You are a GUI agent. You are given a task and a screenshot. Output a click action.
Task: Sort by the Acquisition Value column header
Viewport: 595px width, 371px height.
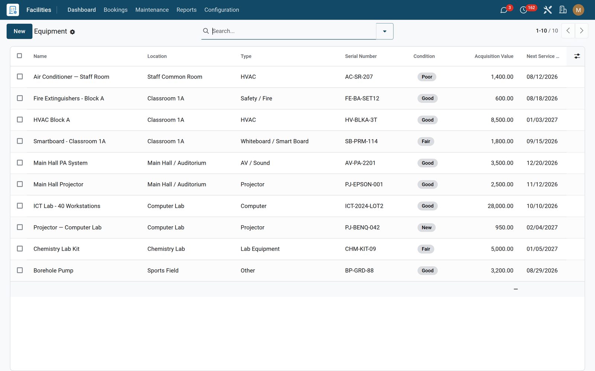click(494, 56)
